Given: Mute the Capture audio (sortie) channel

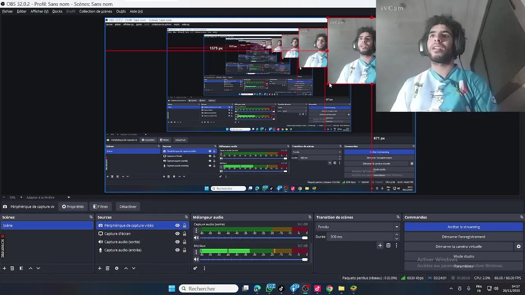Looking at the screenshot, I should 196,238.
